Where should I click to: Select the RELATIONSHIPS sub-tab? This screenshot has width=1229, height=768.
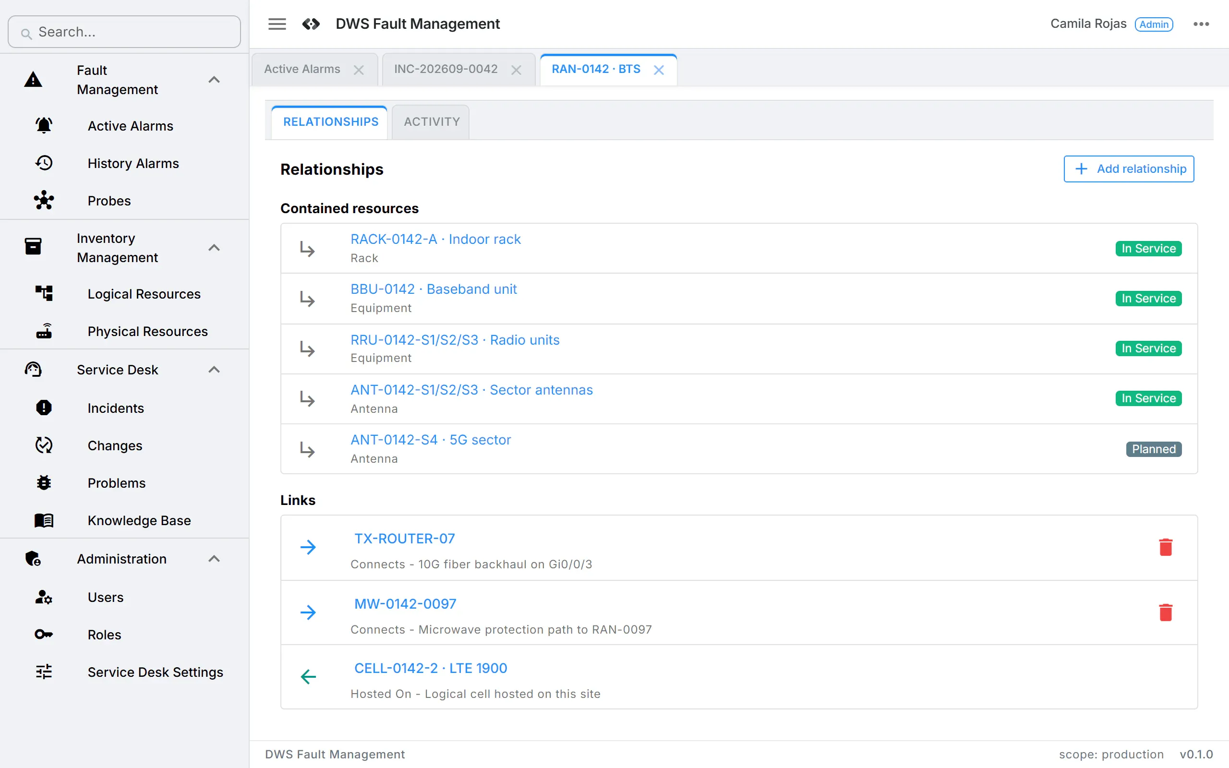331,122
